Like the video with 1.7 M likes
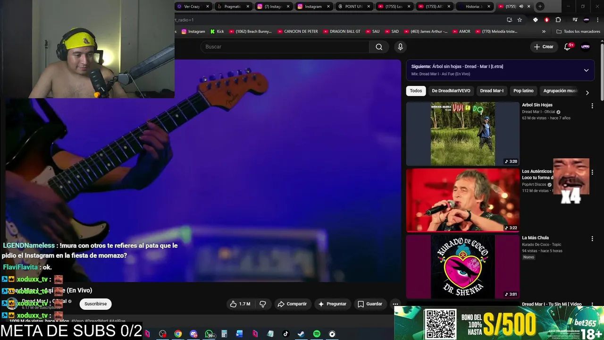Image resolution: width=604 pixels, height=340 pixels. click(240, 304)
